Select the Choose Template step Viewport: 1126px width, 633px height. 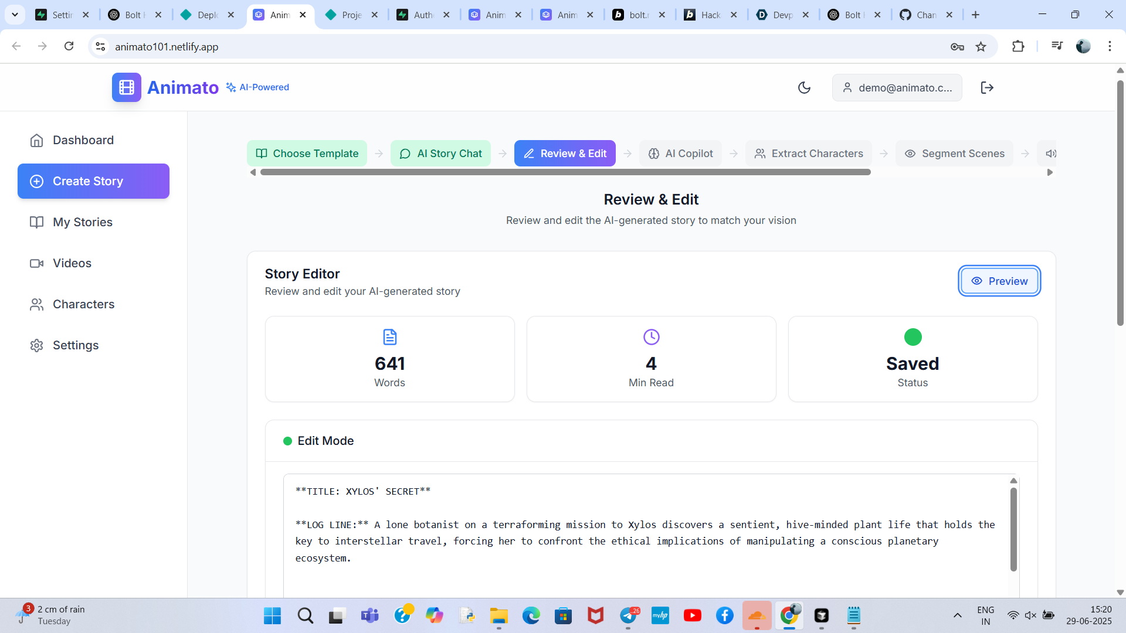click(x=307, y=154)
